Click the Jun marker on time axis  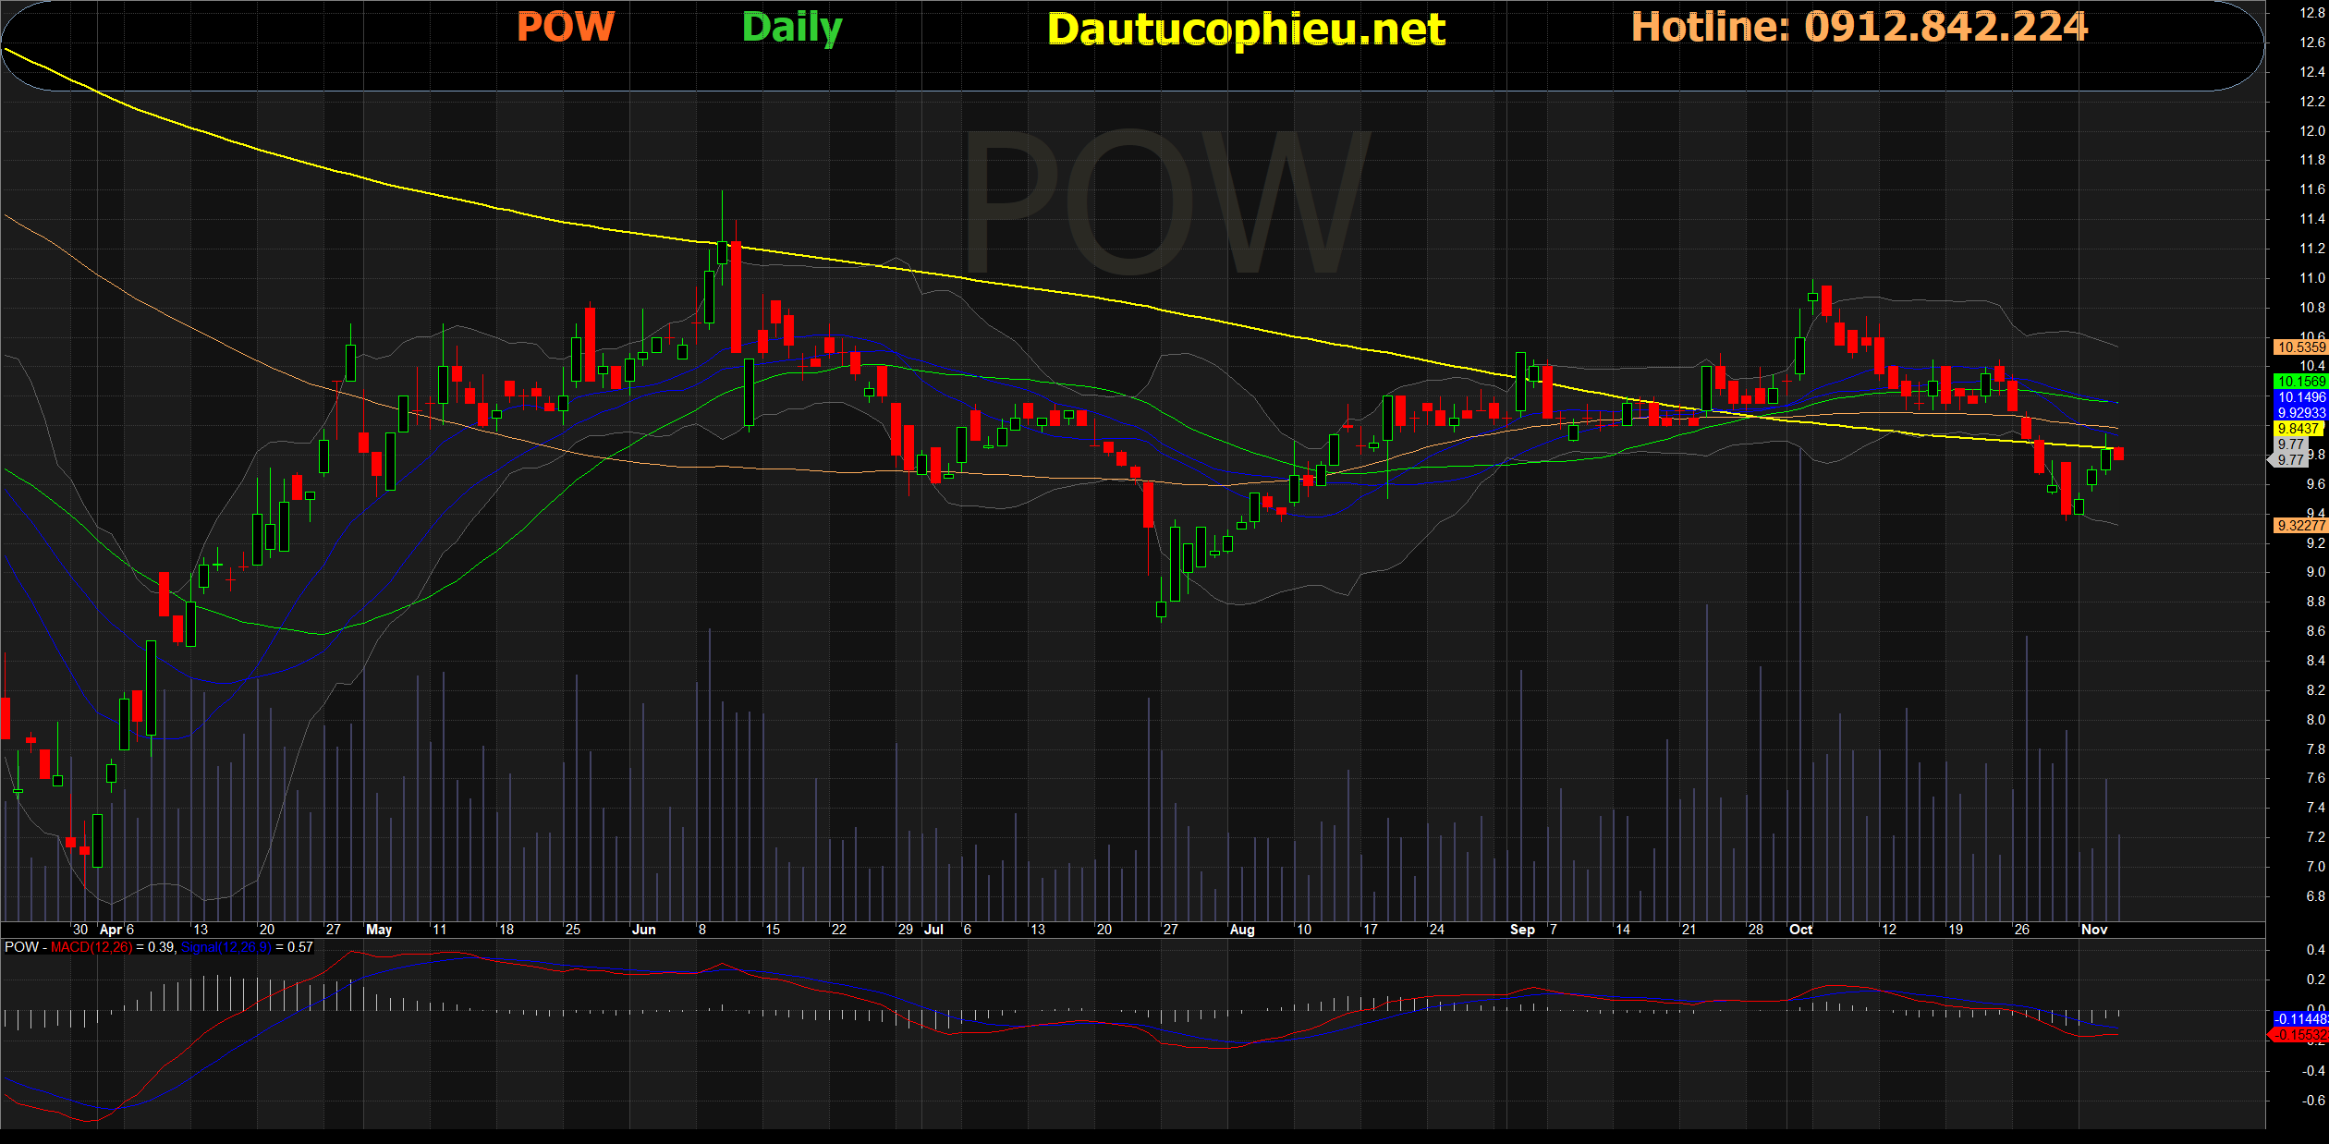[x=643, y=930]
